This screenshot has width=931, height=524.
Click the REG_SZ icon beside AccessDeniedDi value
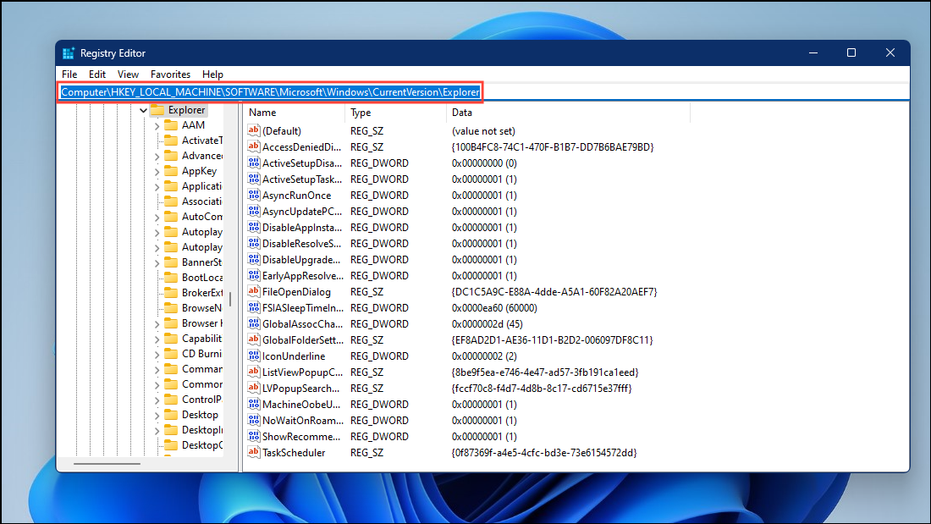[253, 146]
